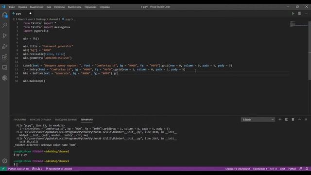Open the Search view icon

click(5, 25)
